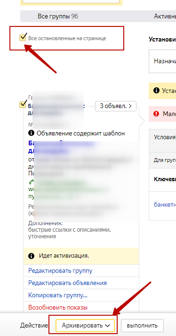Select the 'Все группы 96' filter tab
The width and height of the screenshot is (176, 336).
click(58, 17)
